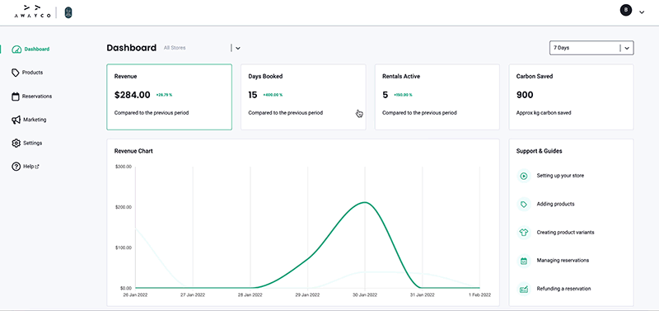Click the Marketing megaphone icon in the sidebar
Image resolution: width=659 pixels, height=311 pixels.
16,120
